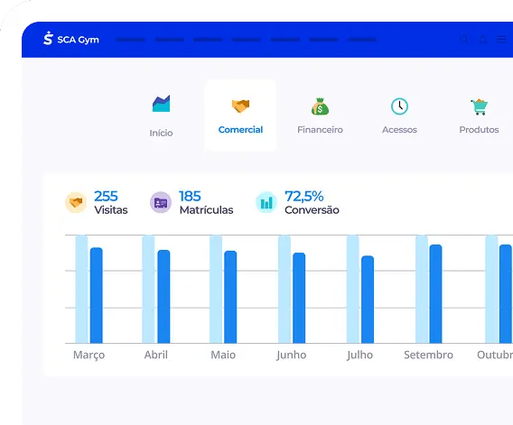Select the light blue Maio bar
The height and width of the screenshot is (425, 513).
[216, 289]
